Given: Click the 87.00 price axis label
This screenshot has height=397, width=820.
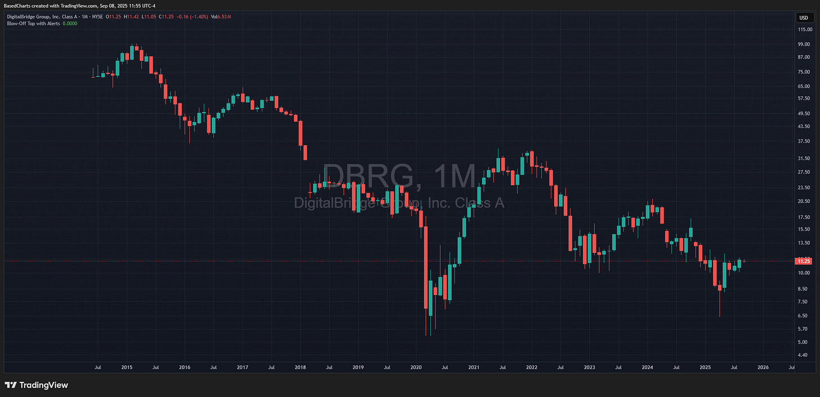Looking at the screenshot, I should [804, 57].
